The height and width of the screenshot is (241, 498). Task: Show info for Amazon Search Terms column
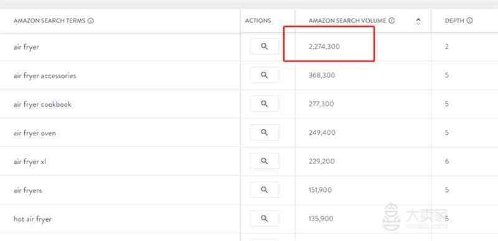[x=90, y=21]
